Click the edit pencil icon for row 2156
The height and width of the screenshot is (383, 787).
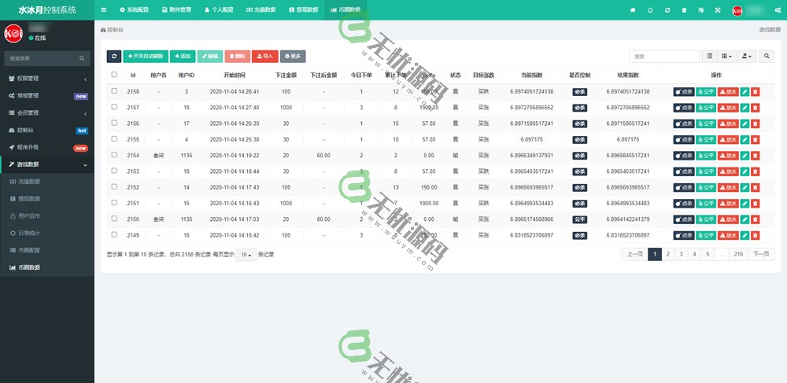(x=745, y=123)
